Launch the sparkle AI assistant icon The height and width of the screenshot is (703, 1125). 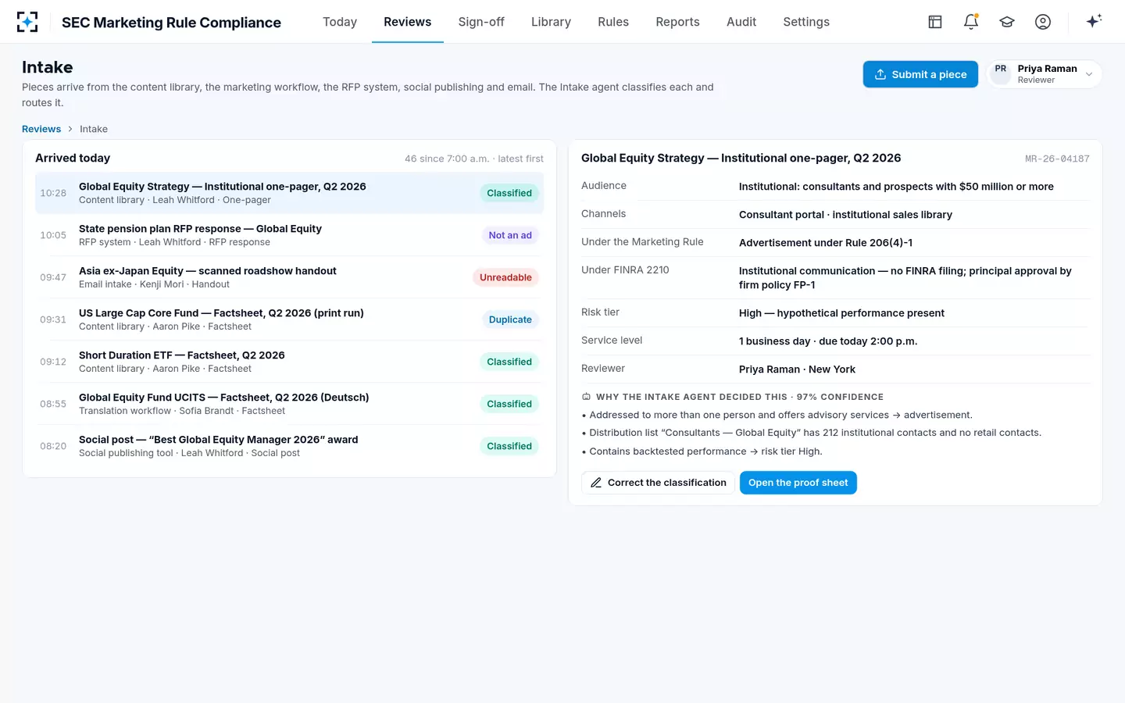click(1094, 21)
